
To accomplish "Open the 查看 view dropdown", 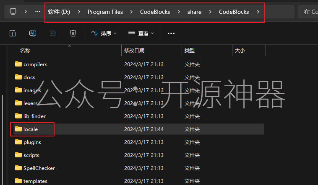I will pos(141,33).
